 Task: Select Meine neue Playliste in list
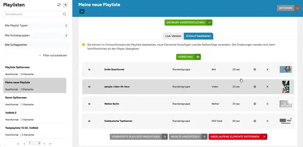[x=35, y=85]
